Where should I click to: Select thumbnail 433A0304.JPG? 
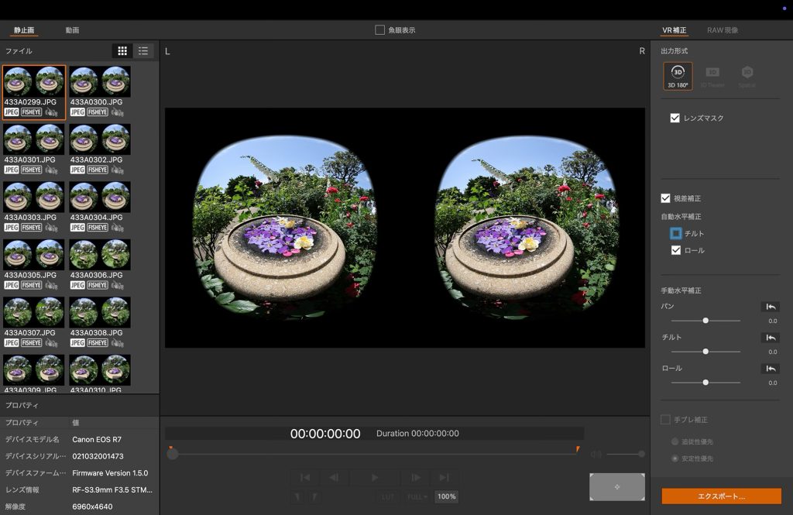pos(100,203)
